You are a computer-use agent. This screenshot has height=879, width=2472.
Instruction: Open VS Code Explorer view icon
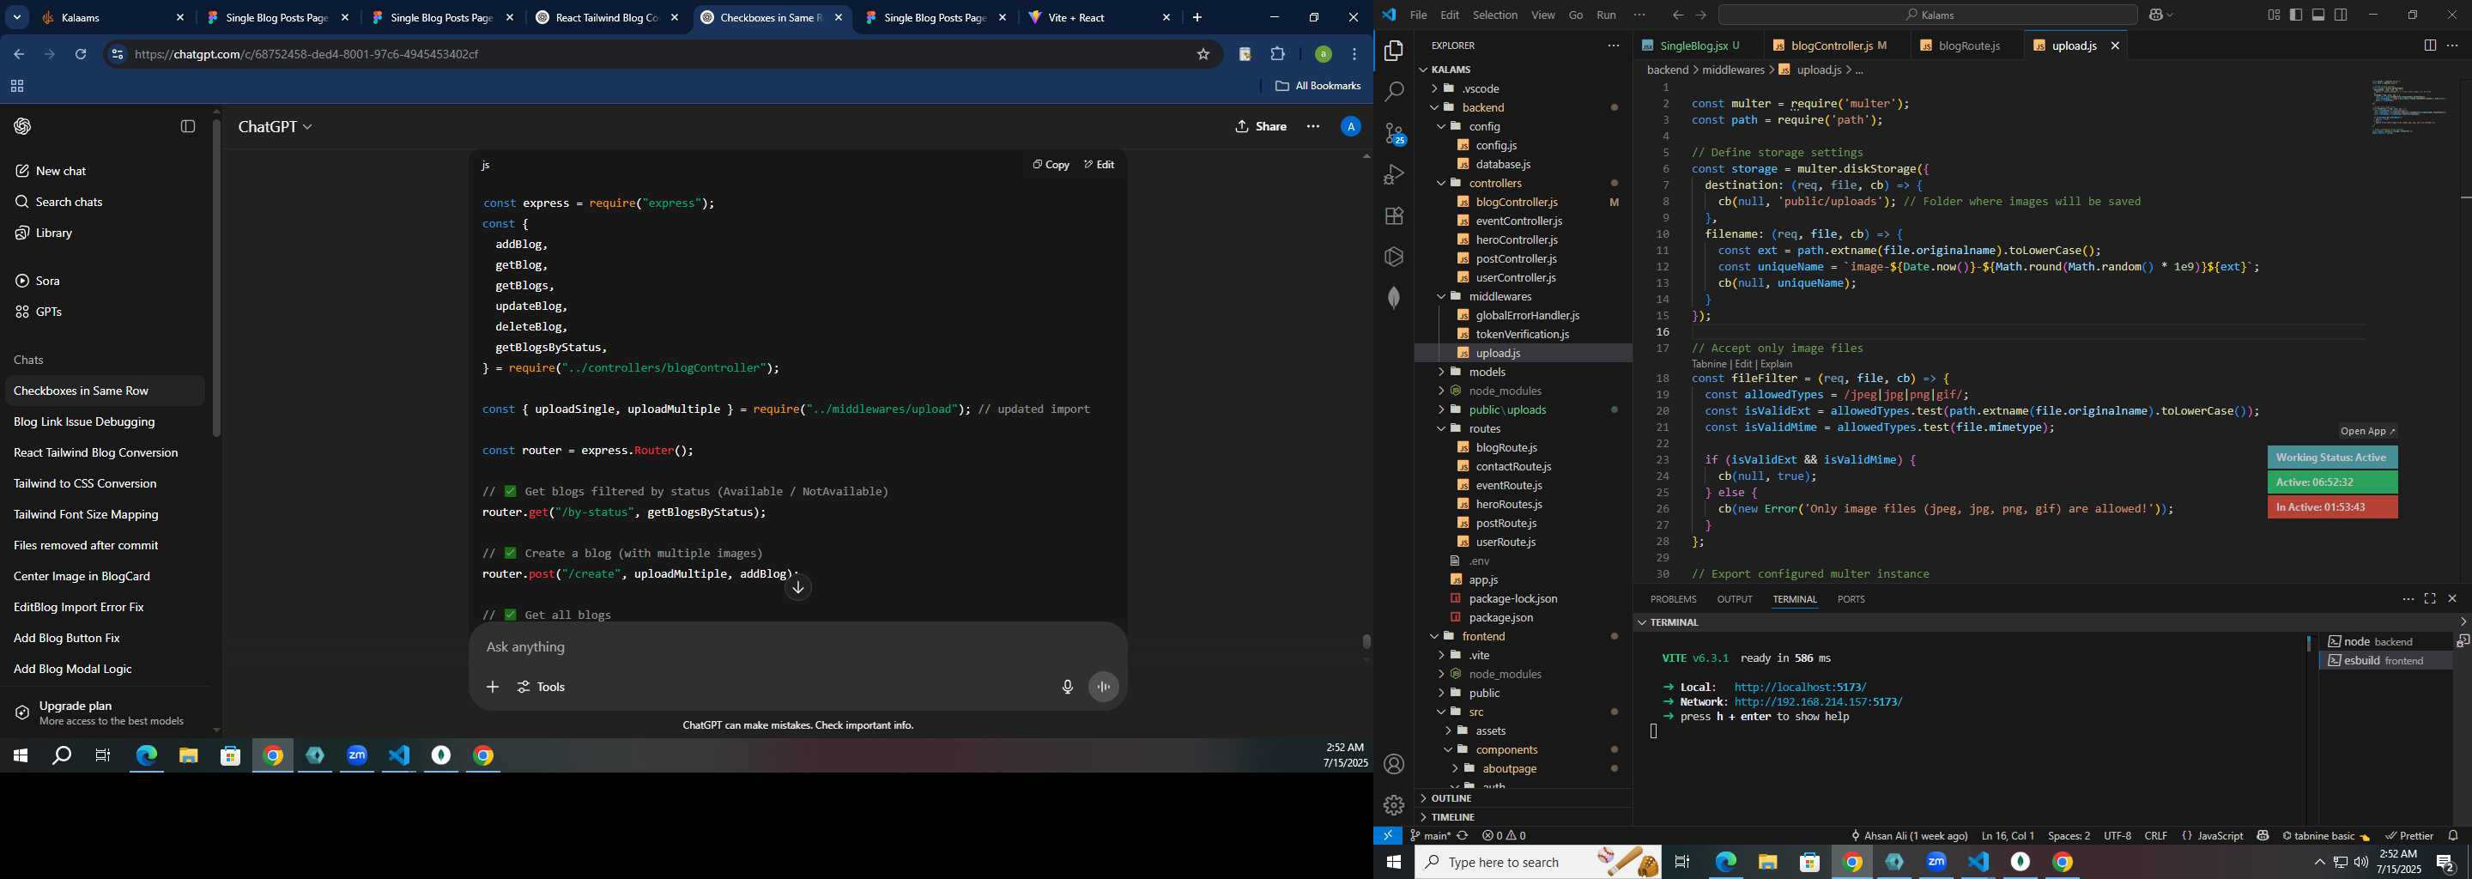point(1393,51)
